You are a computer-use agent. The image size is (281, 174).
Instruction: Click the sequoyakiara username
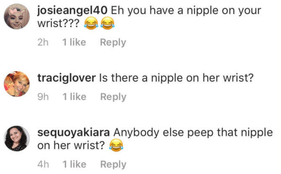click(x=73, y=133)
